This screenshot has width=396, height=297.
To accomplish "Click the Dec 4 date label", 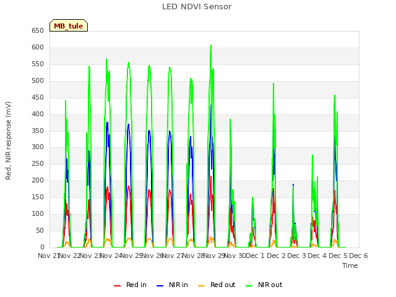I will point(317,256).
